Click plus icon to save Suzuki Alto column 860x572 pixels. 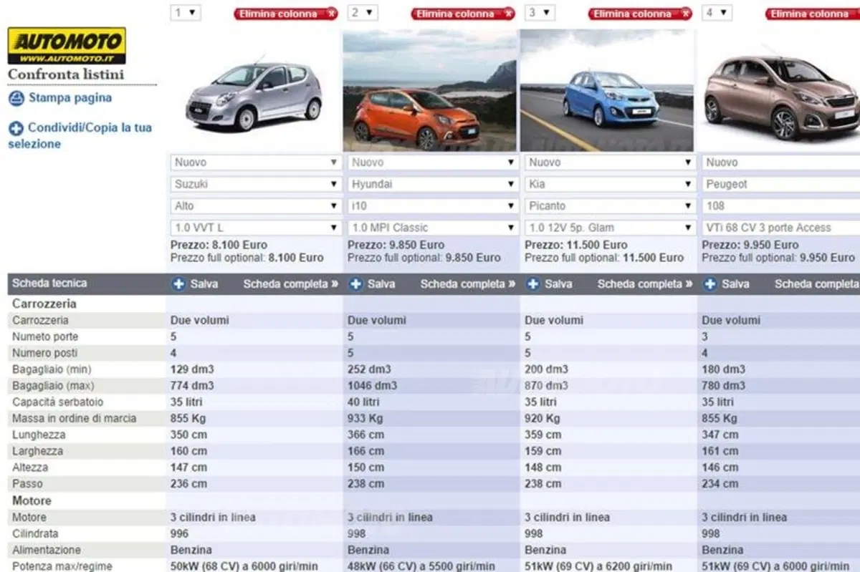pyautogui.click(x=178, y=284)
